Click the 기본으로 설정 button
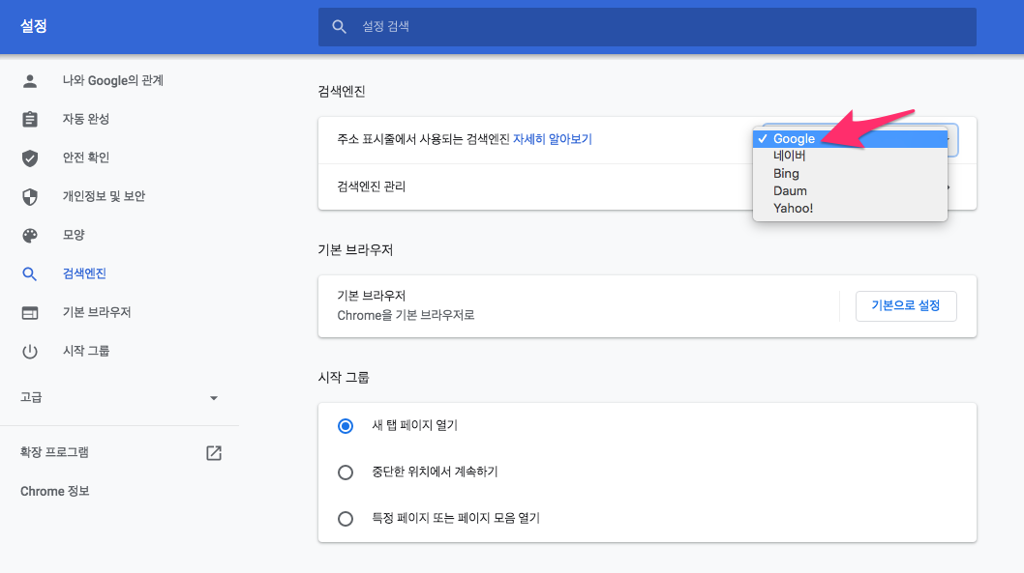Screen dimensions: 1024x573 tap(906, 305)
